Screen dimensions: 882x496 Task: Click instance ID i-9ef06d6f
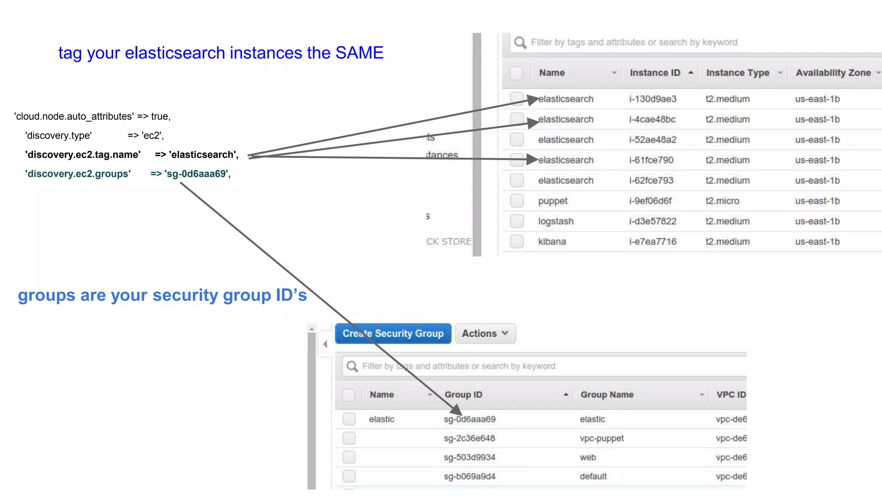[x=650, y=201]
